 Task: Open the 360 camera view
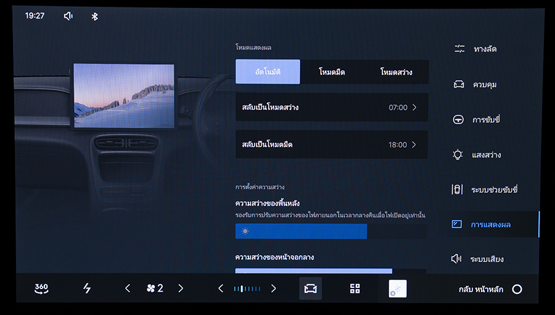(x=41, y=288)
